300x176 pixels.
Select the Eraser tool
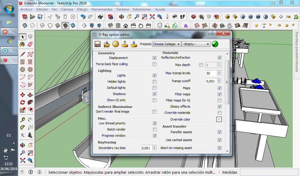30,44
